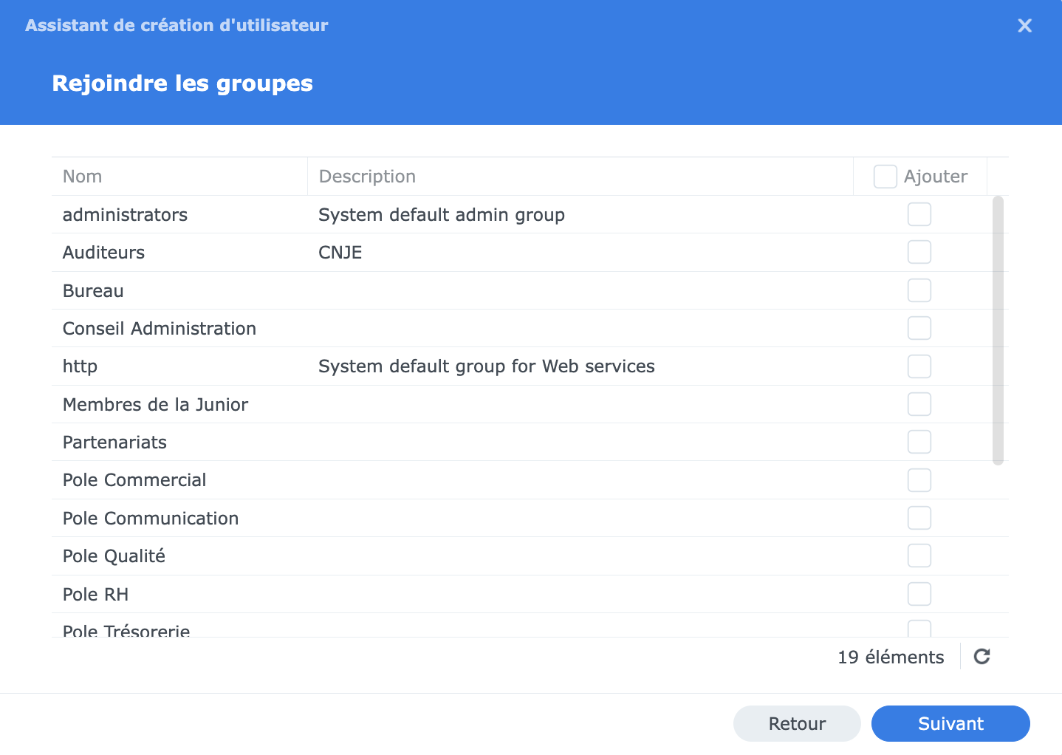Click the group list vertical scrollbar
Viewport: 1062px width, 755px height.
point(998,330)
